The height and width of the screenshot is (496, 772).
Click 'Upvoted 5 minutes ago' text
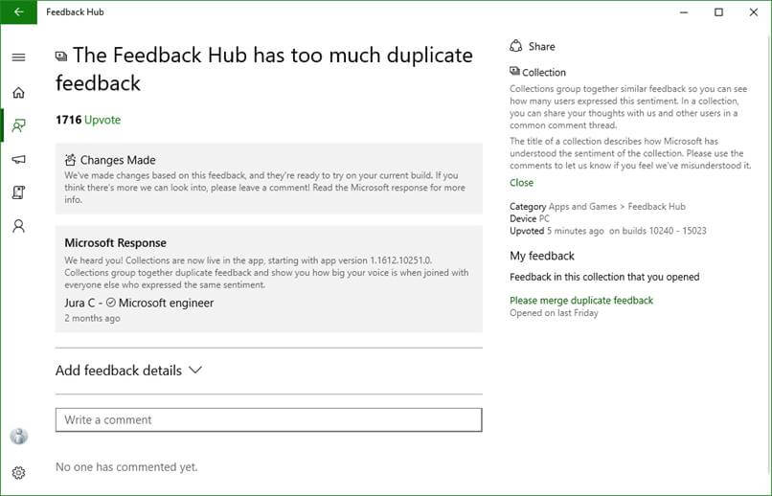(x=556, y=231)
